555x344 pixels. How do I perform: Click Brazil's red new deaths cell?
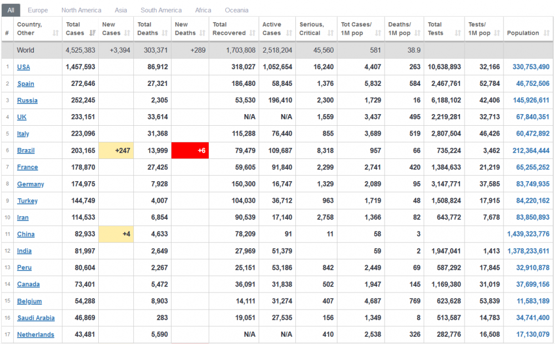coord(190,151)
